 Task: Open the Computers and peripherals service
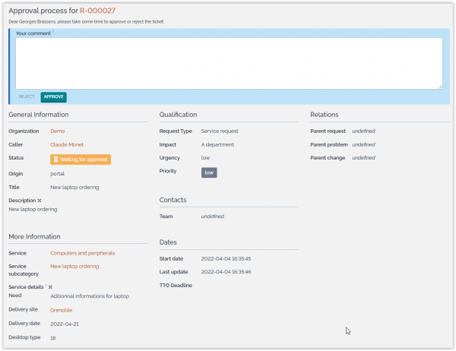(x=82, y=253)
